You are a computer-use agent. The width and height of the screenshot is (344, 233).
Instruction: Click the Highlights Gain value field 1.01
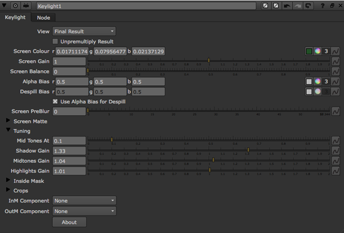click(69, 171)
